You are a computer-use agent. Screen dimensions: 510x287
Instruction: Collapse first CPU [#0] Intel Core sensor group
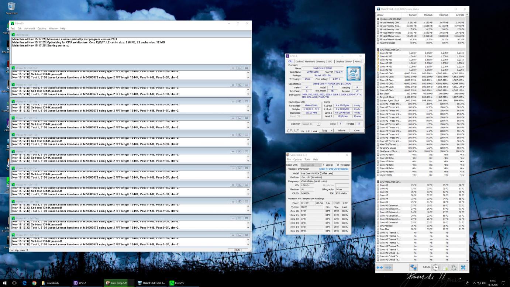[378, 49]
